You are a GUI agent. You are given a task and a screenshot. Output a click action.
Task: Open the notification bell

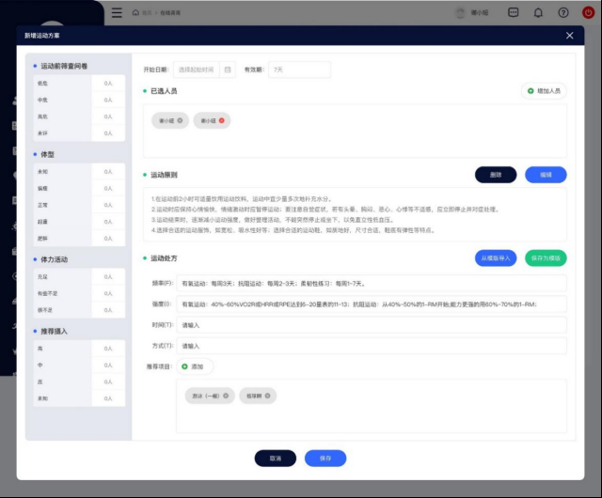[538, 12]
